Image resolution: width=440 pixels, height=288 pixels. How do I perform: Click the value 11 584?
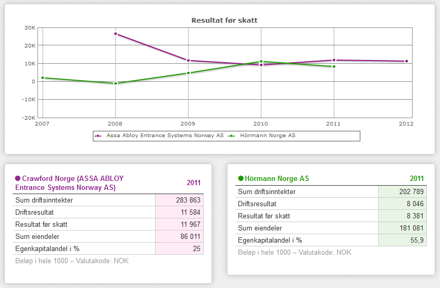[190, 212]
